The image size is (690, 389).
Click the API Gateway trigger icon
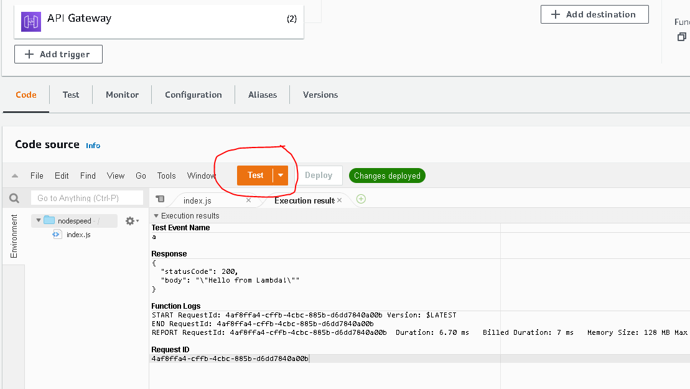[x=31, y=22]
